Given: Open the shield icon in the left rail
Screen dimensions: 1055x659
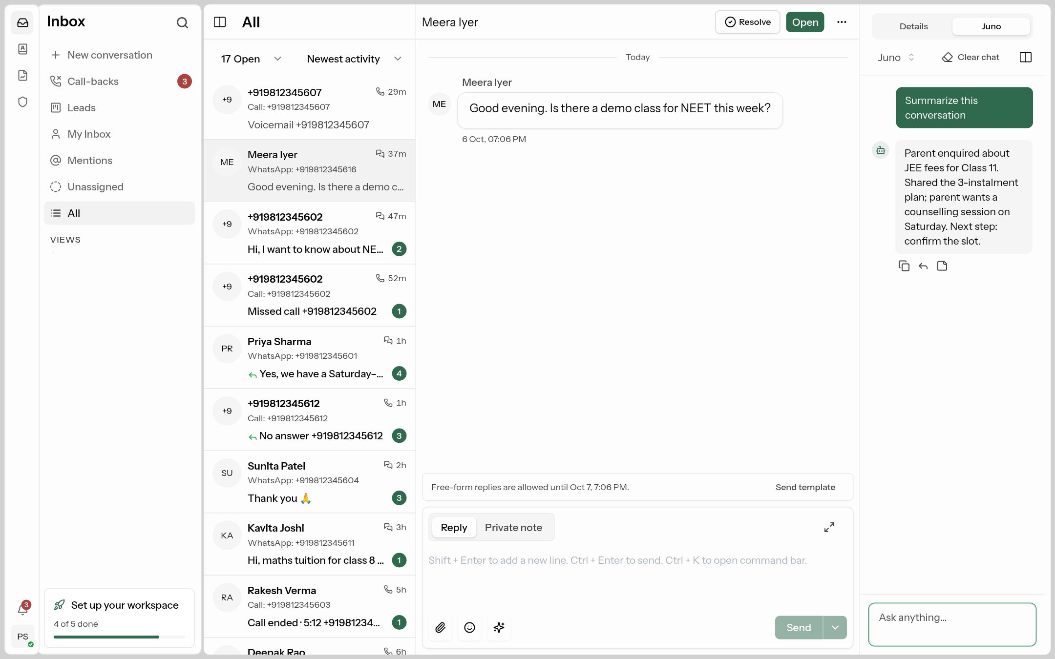Looking at the screenshot, I should pyautogui.click(x=22, y=102).
